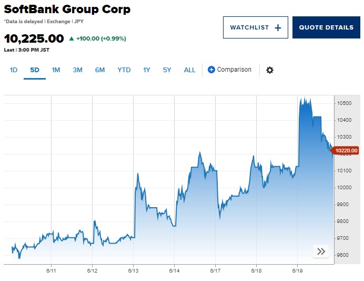Viewport: 364px width, 281px height.
Task: Open chart settings gear icon
Action: point(269,70)
